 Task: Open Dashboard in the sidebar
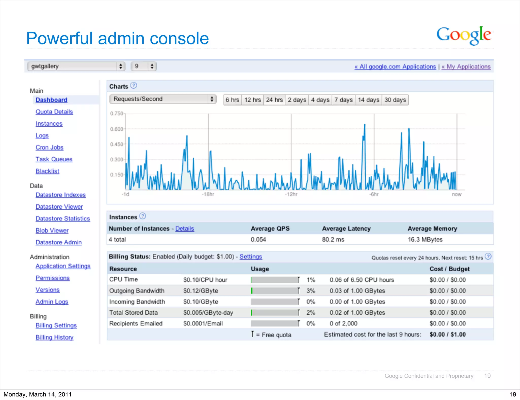point(52,100)
